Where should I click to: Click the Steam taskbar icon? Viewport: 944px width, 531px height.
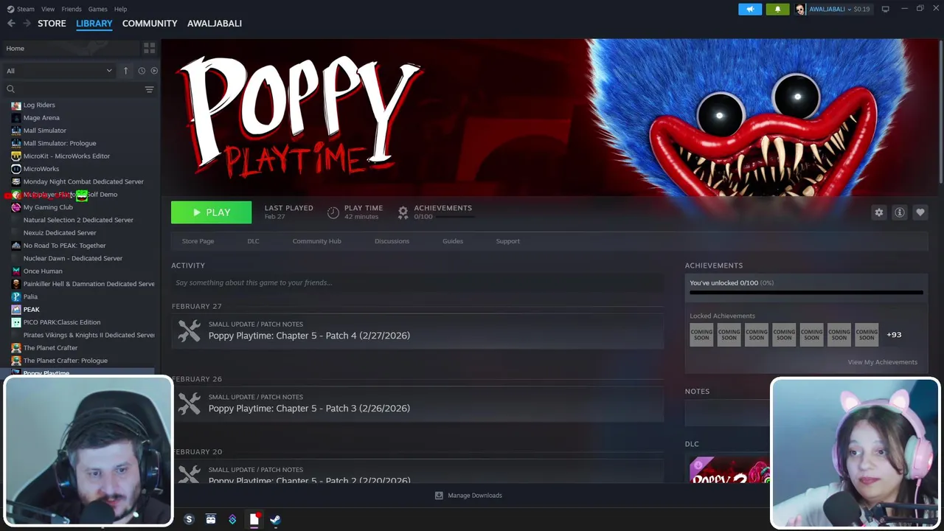[x=275, y=520]
